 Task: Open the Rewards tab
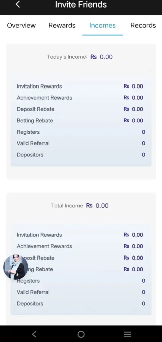tap(62, 25)
